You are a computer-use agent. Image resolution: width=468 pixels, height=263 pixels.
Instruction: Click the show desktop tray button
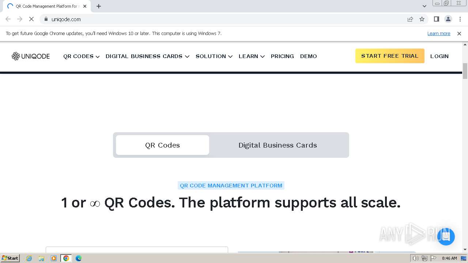[x=464, y=258]
